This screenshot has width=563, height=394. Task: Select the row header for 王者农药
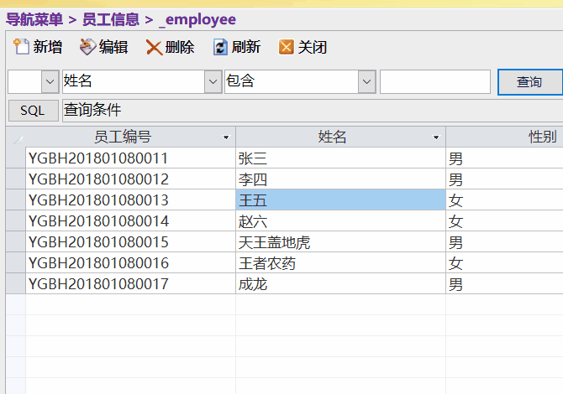click(16, 263)
